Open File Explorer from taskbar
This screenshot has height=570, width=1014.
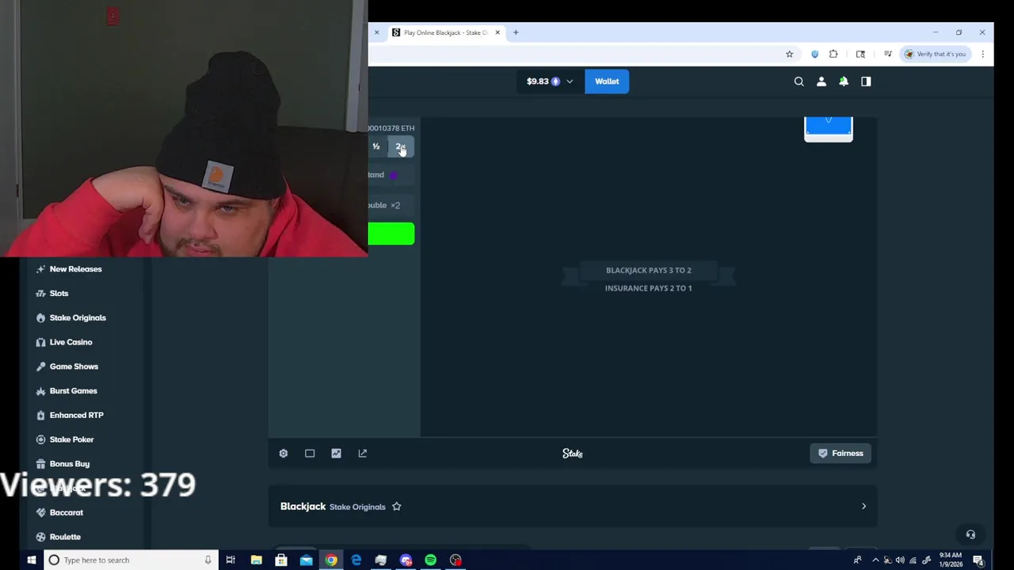coord(257,560)
